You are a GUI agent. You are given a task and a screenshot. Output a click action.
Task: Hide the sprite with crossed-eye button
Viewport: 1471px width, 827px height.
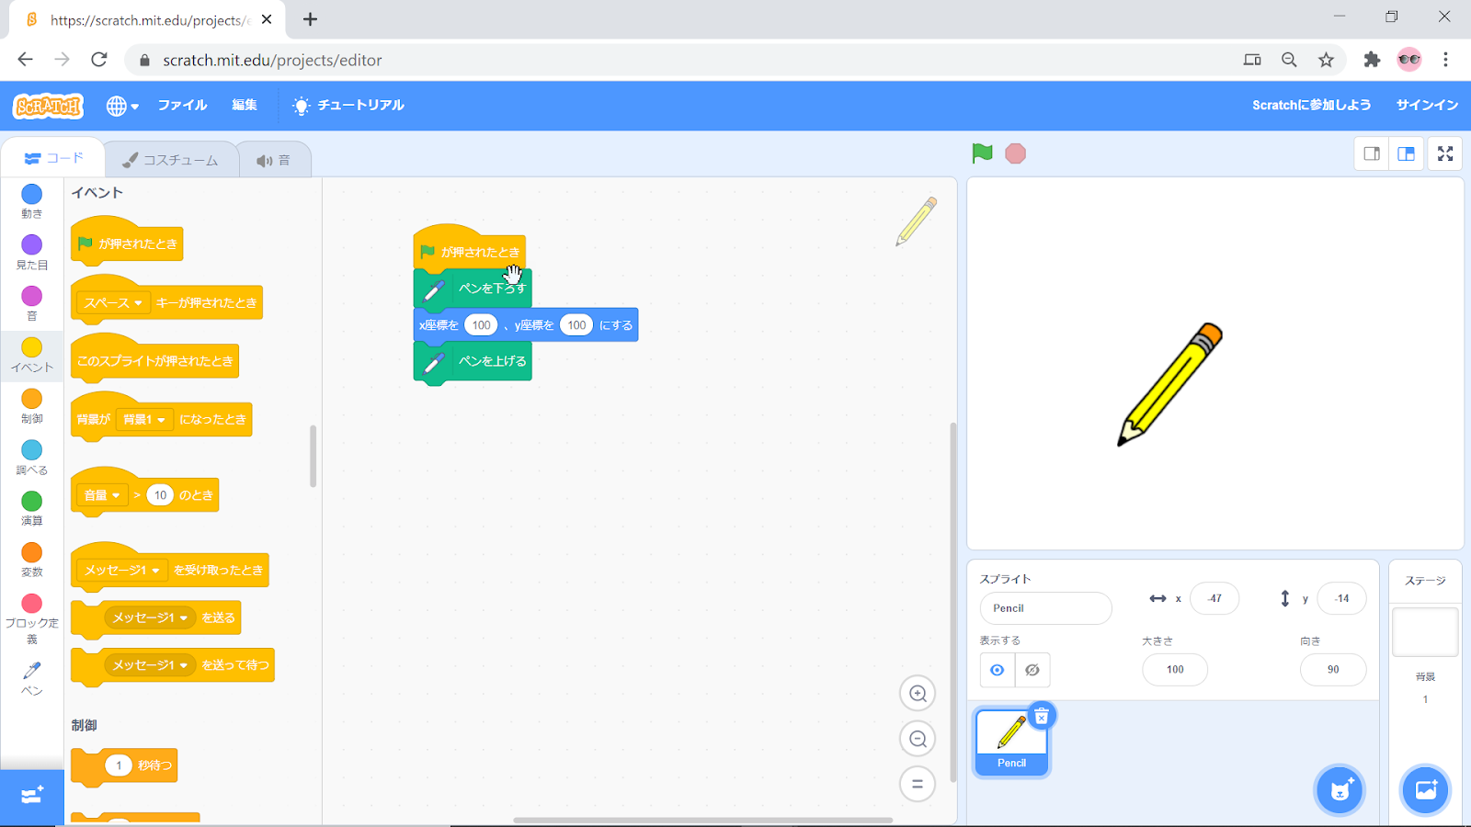tap(1032, 670)
